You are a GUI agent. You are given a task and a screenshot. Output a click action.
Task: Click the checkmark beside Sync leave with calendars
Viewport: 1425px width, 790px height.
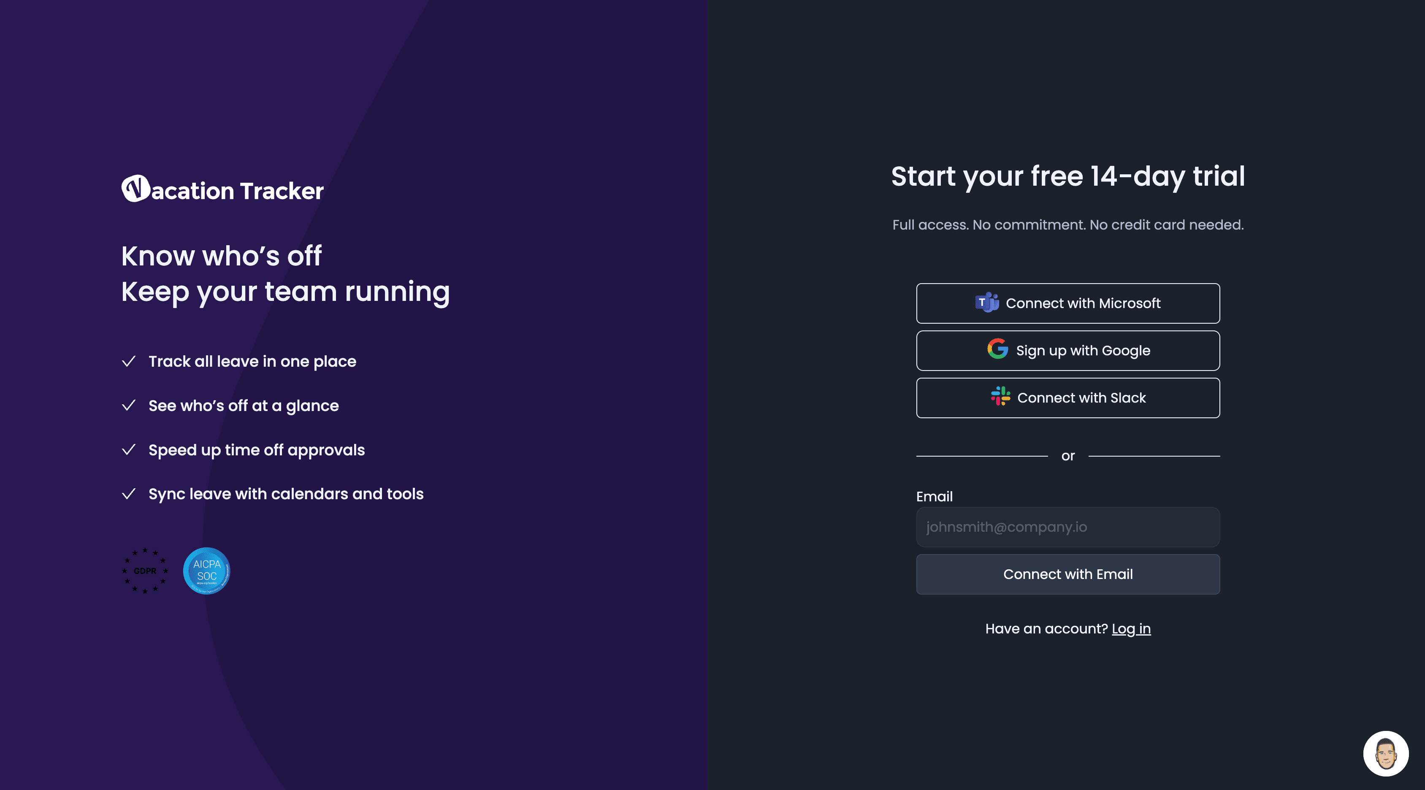click(129, 494)
